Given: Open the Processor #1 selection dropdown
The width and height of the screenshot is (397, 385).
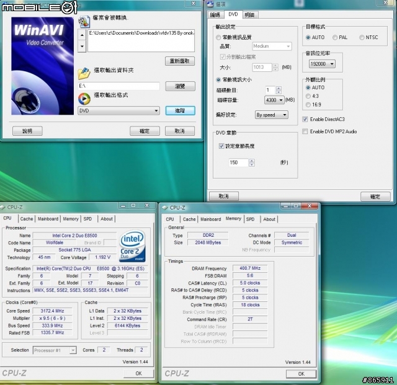Looking at the screenshot, I should [55, 350].
